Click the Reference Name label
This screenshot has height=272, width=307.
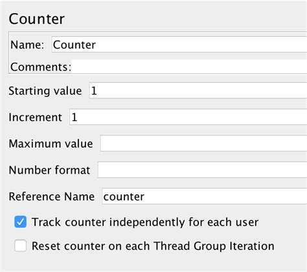(52, 197)
